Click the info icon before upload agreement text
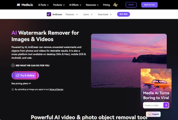This screenshot has width=178, height=120. coord(12,89)
